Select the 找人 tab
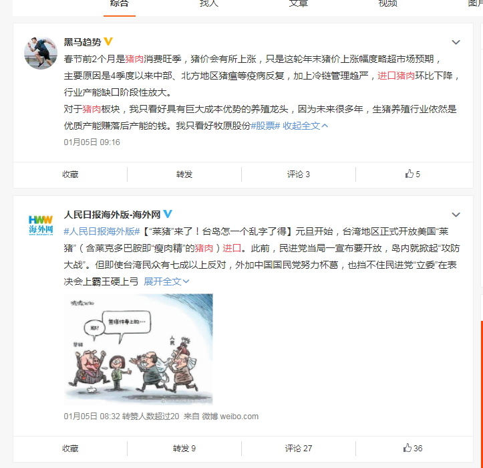483x468 pixels. (209, 3)
